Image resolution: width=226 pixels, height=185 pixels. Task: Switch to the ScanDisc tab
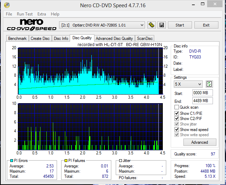(145, 39)
